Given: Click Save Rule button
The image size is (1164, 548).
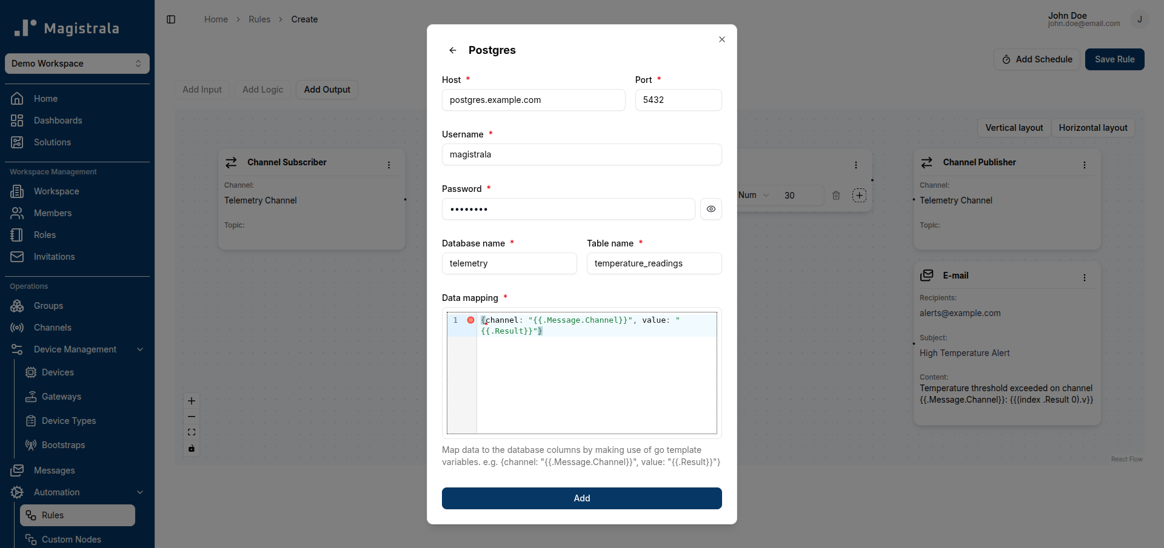Looking at the screenshot, I should 1115,59.
